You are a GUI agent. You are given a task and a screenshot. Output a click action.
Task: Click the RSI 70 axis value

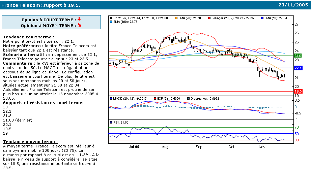click(296, 127)
